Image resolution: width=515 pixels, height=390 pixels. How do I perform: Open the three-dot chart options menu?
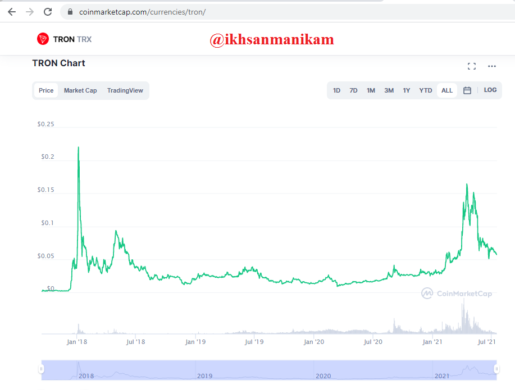[x=491, y=66]
